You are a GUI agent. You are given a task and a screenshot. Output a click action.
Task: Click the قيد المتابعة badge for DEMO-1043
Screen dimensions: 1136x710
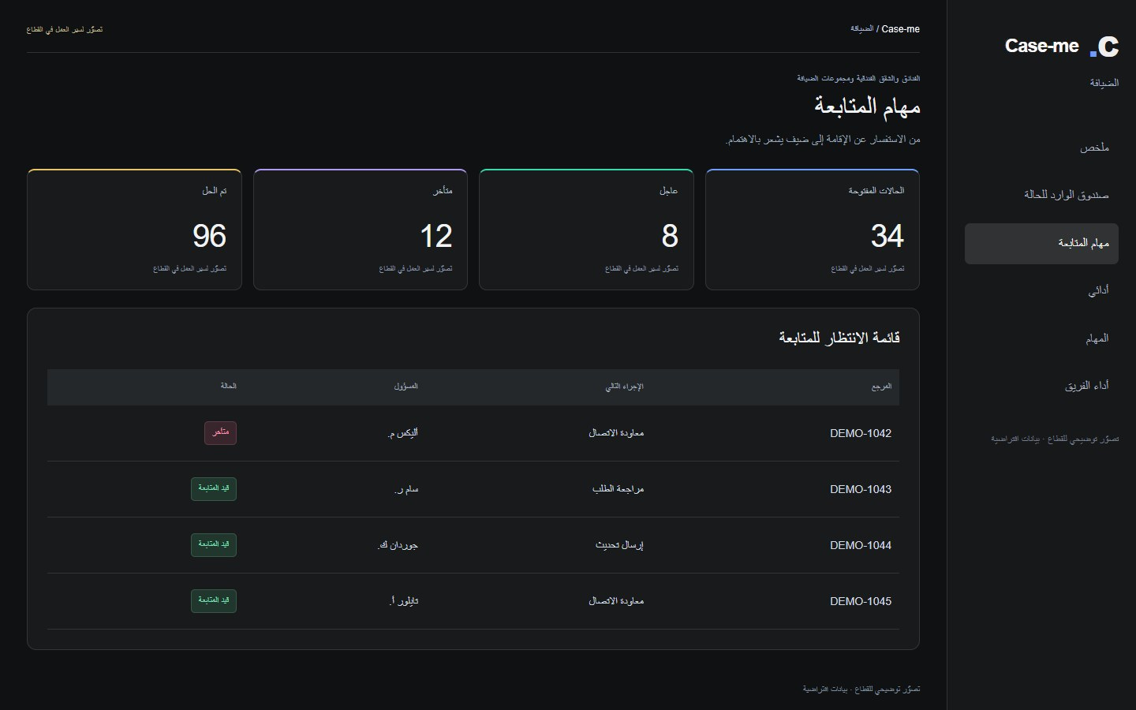tap(214, 489)
